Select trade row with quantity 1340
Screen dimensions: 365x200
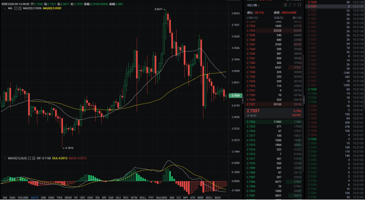coord(336,73)
